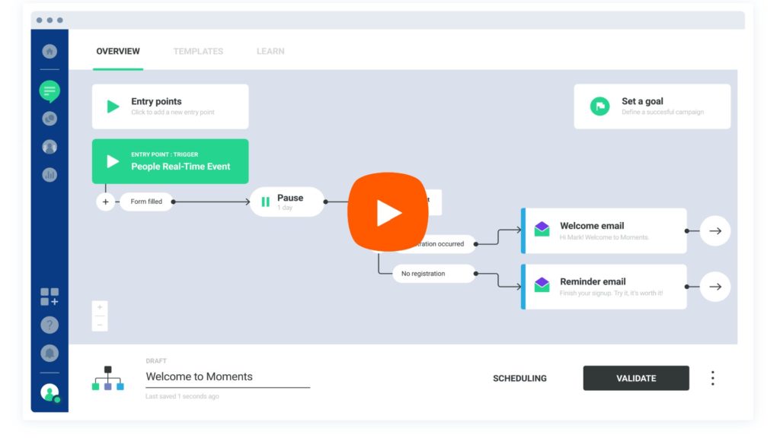Open the Pause step's pause icon
This screenshot has width=780, height=438.
pyautogui.click(x=265, y=200)
